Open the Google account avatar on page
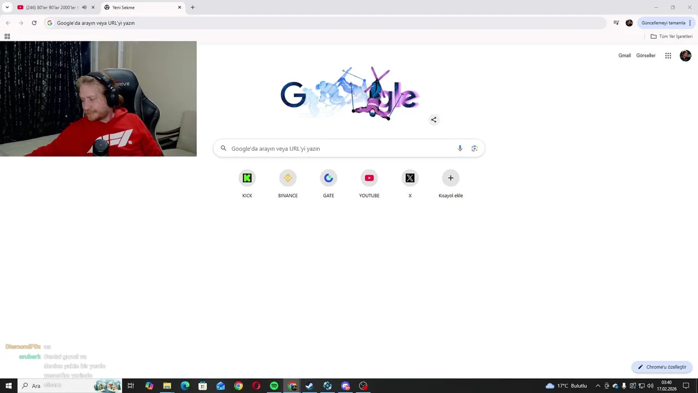 685,56
